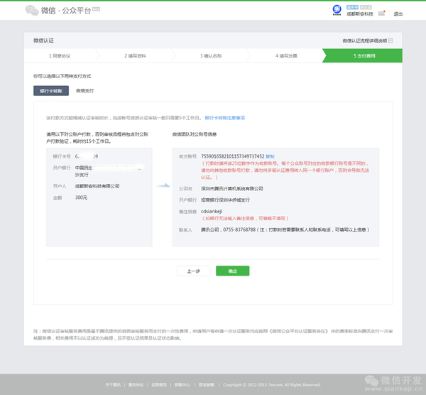
Task: Click the WeChat logo icon in header
Action: click(32, 11)
